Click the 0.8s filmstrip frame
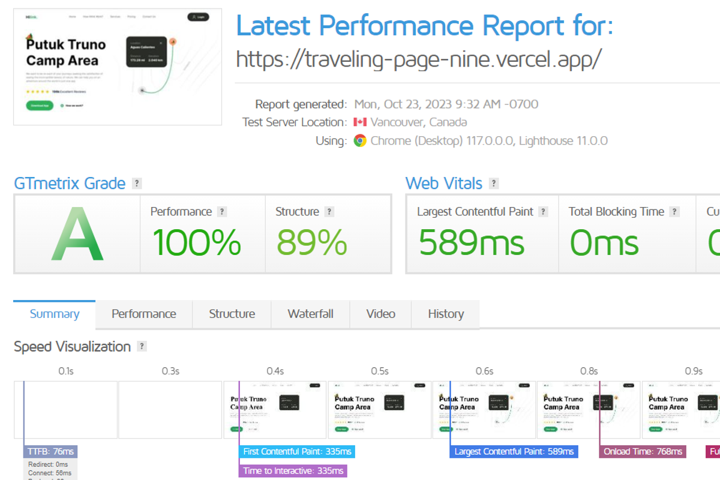 589,410
